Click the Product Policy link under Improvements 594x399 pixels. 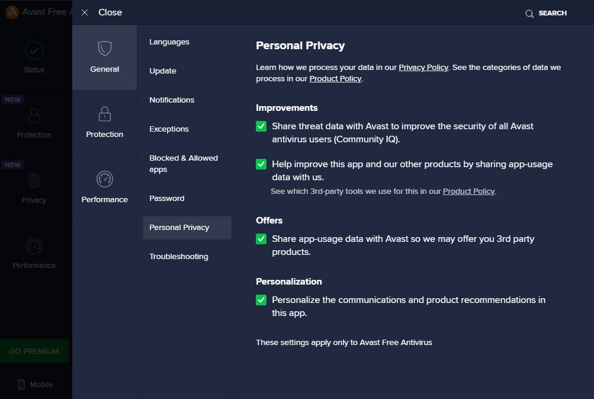(x=468, y=191)
